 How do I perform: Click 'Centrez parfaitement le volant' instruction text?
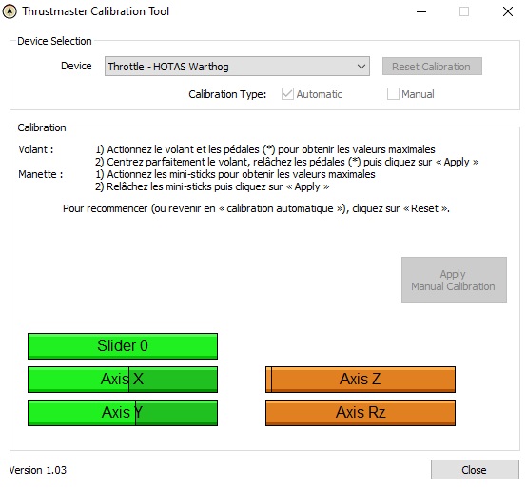pos(286,162)
